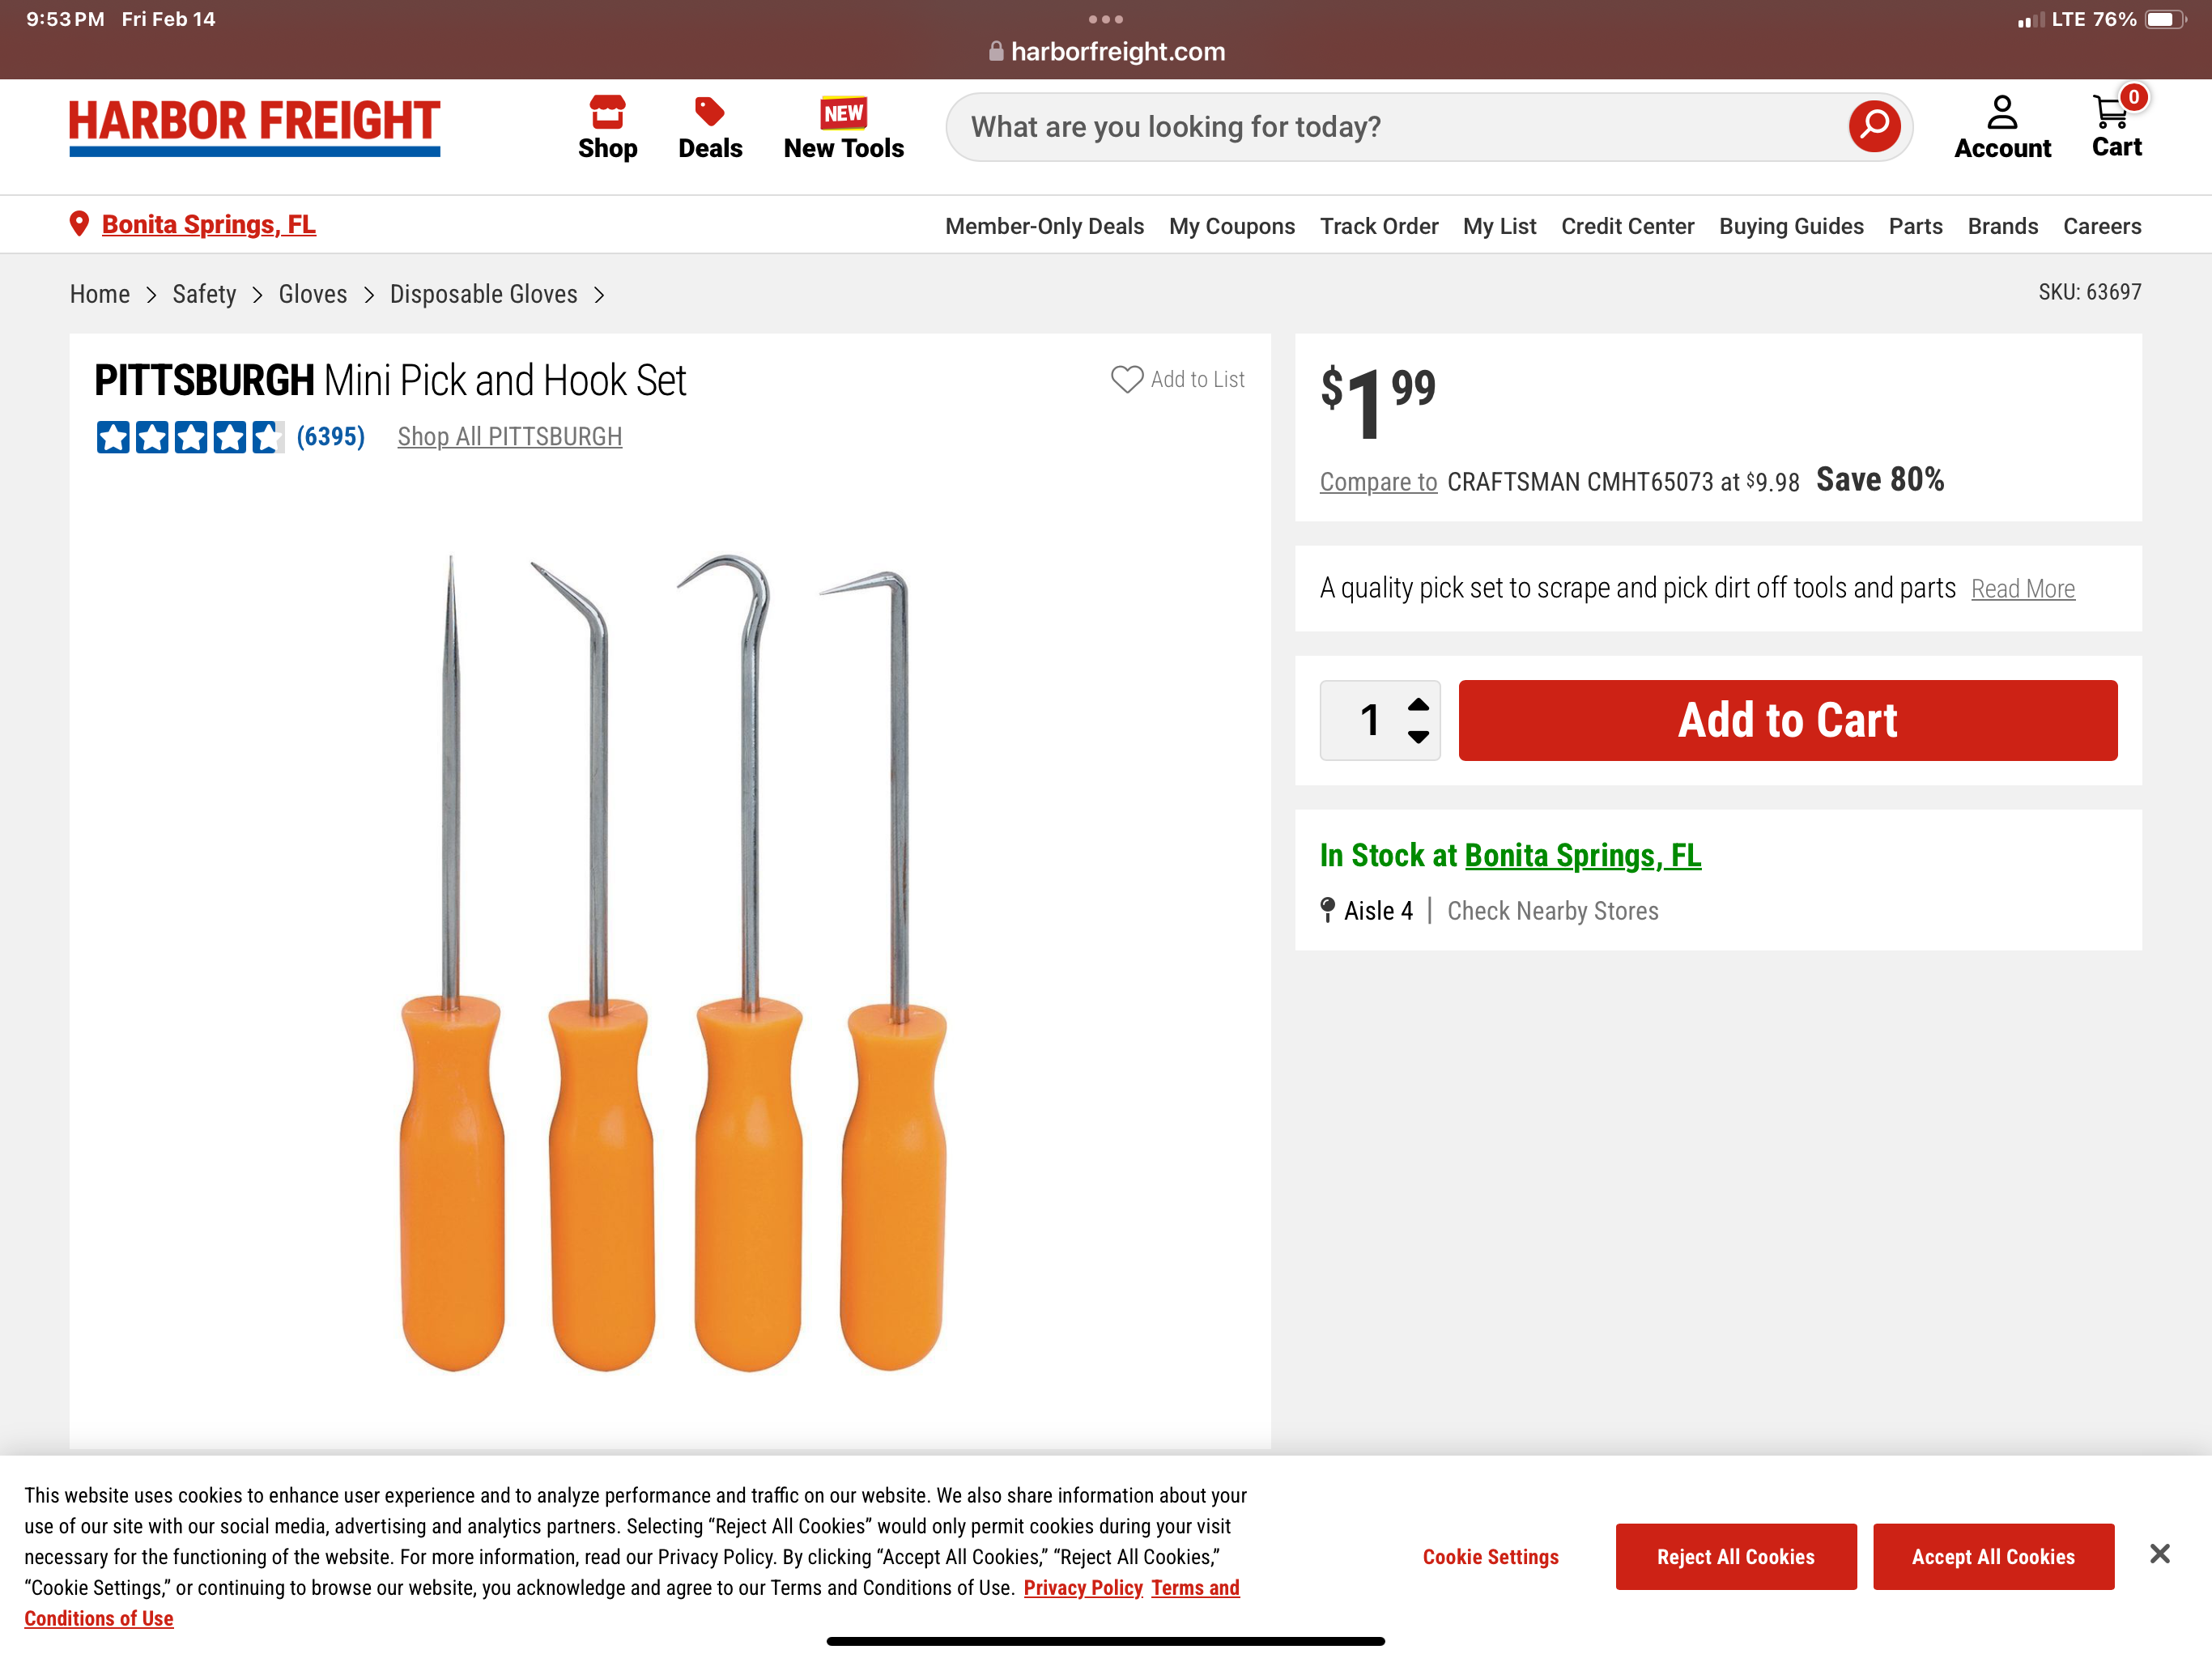This screenshot has height=1658, width=2212.
Task: Open the Shop store icon
Action: (607, 112)
